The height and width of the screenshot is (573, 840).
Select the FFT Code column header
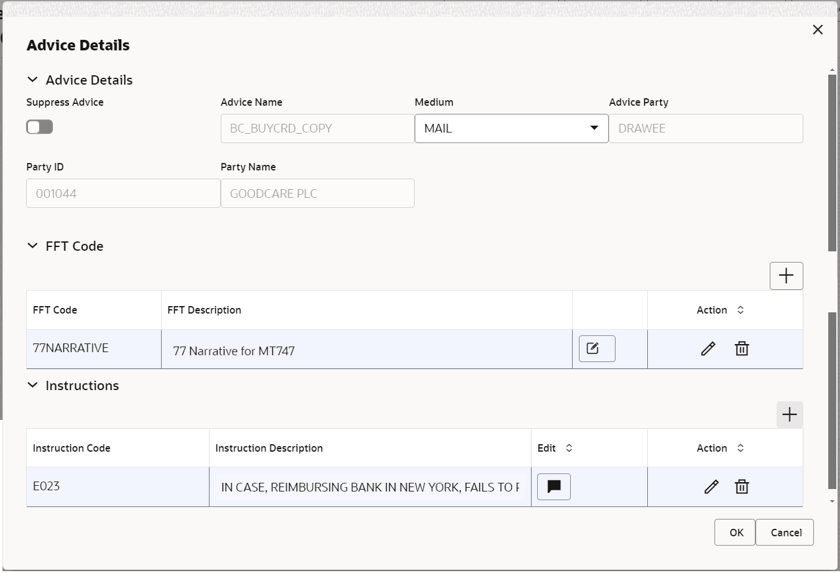coord(54,309)
